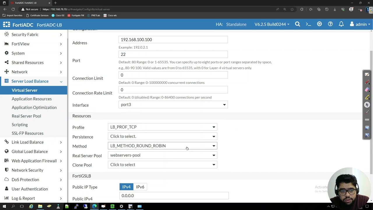
Task: Expand System menu
Action: pyautogui.click(x=34, y=53)
